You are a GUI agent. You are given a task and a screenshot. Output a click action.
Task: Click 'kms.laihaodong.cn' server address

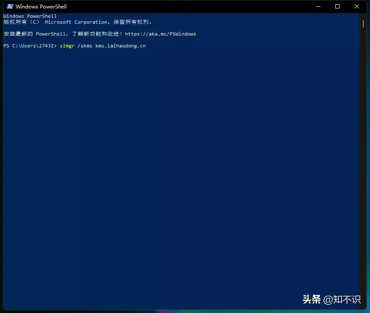click(x=120, y=46)
